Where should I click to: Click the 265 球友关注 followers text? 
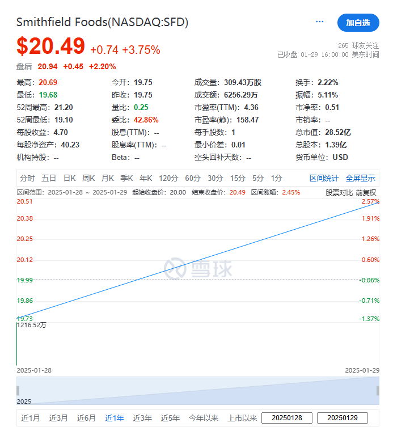[x=358, y=45]
